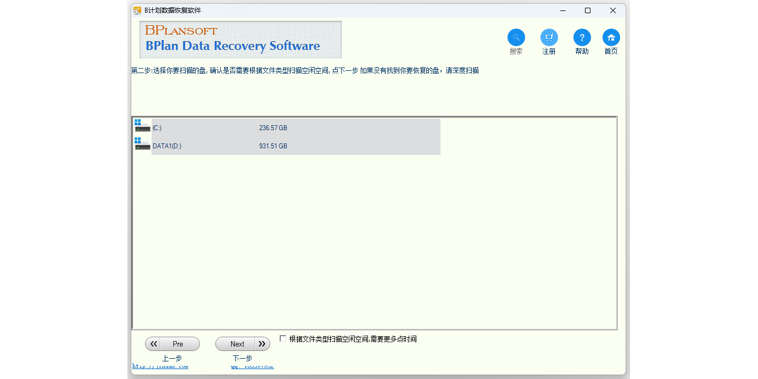This screenshot has width=758, height=379.
Task: Maximize the B计划数据恢复软件 window
Action: pos(588,10)
